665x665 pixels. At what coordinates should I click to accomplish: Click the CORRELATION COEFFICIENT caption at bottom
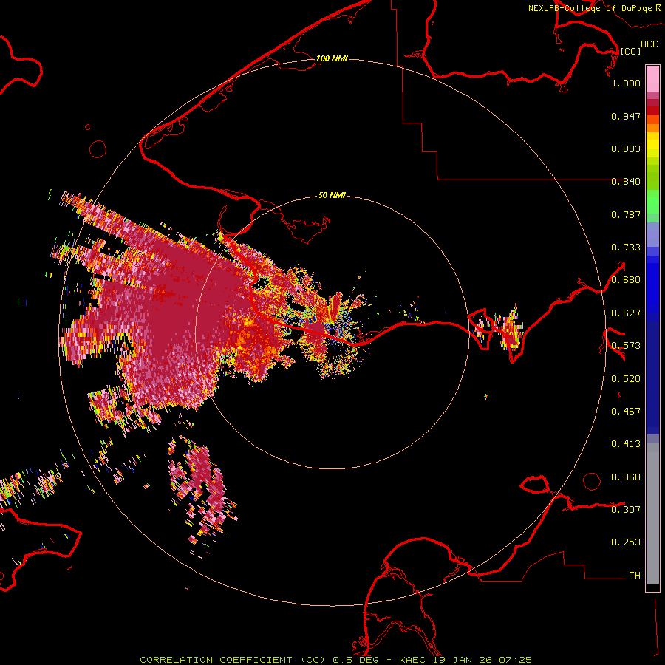coord(335,660)
